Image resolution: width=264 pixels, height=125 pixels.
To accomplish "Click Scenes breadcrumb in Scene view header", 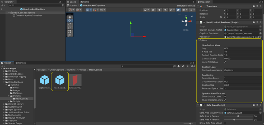I will (72, 5).
